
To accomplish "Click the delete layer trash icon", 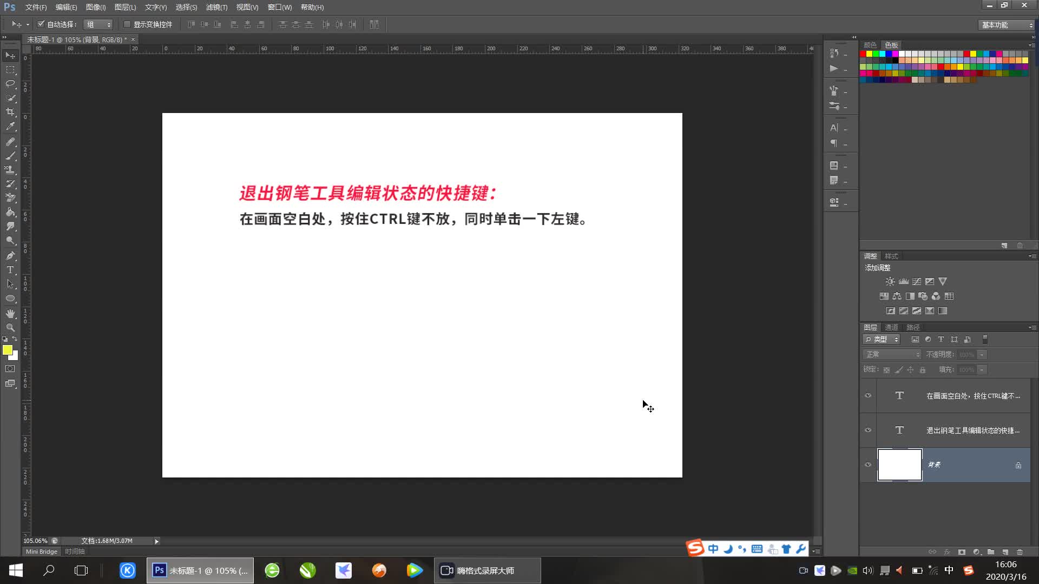I will click(1020, 552).
